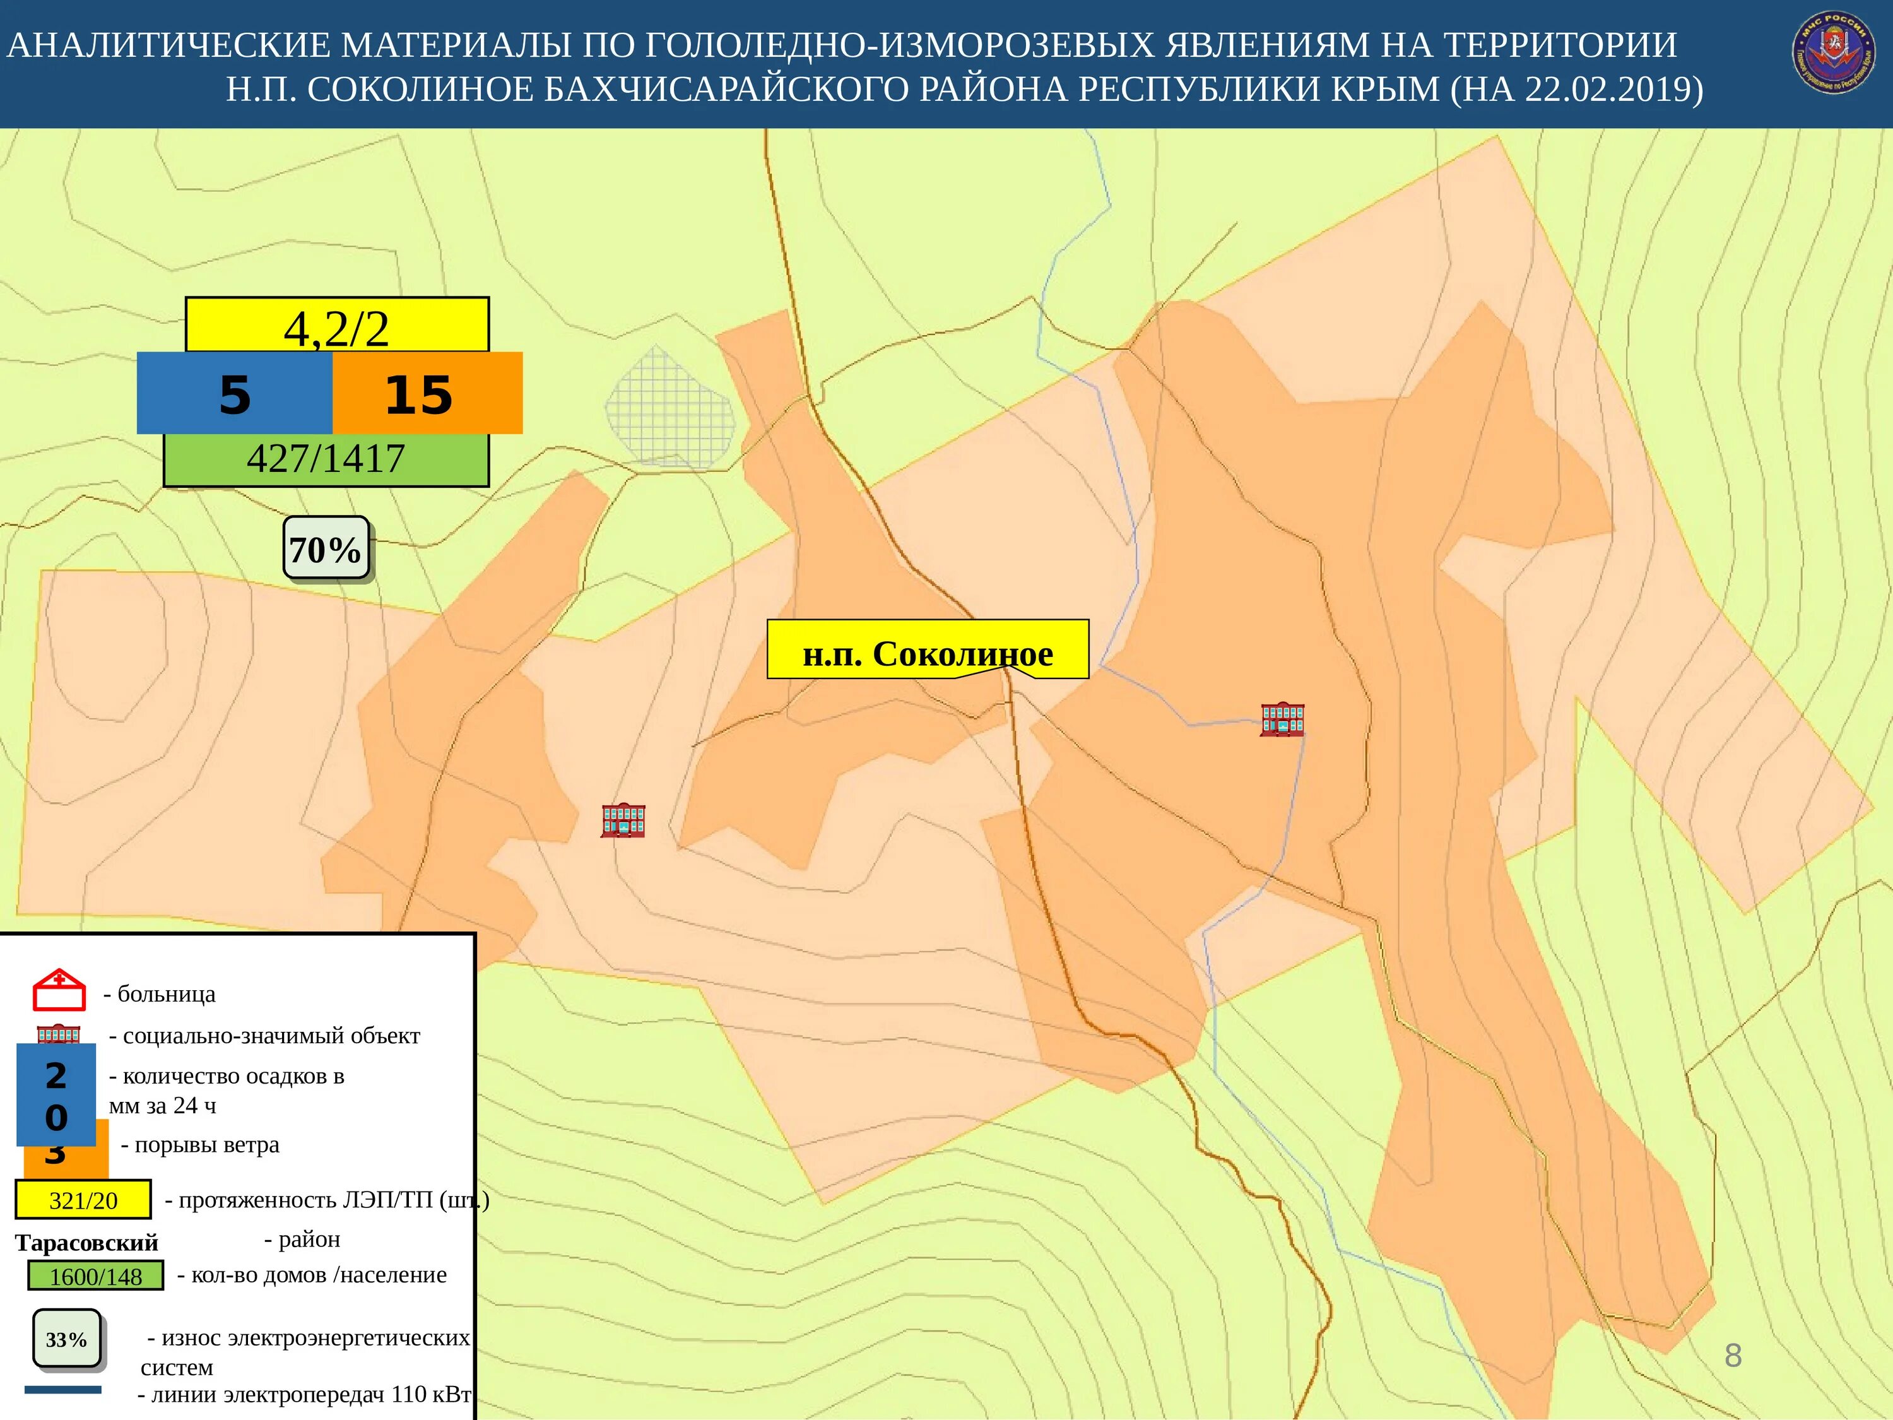Viewport: 1893px width, 1420px height.
Task: Click the 33% badge in legend
Action: pyautogui.click(x=67, y=1340)
